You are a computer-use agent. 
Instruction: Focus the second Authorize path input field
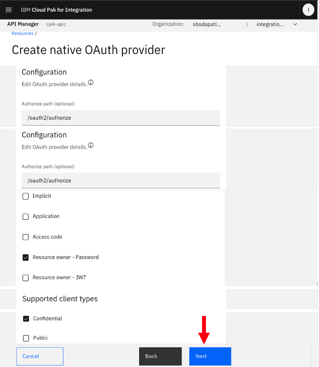[x=121, y=181]
